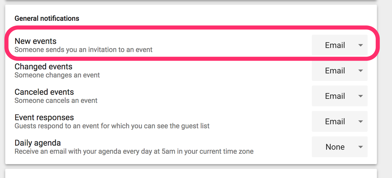Screen dimensions: 392x178
Task: Click the Canceled events dropdown arrow
Action: pos(361,96)
